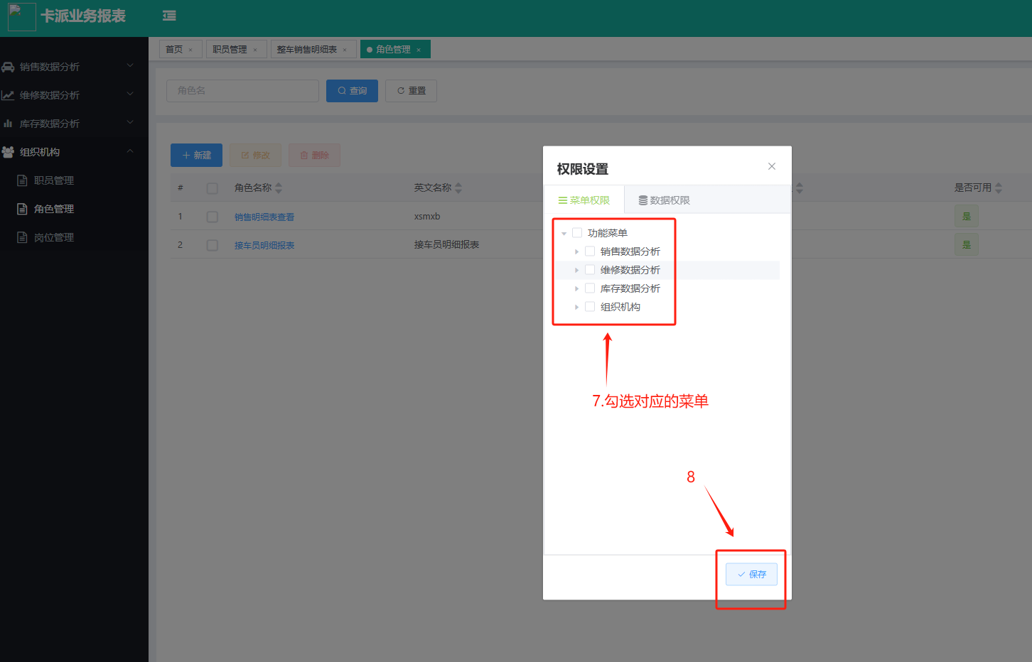Expand the 维修数据分析 tree node arrow
This screenshot has width=1032, height=662.
576,270
